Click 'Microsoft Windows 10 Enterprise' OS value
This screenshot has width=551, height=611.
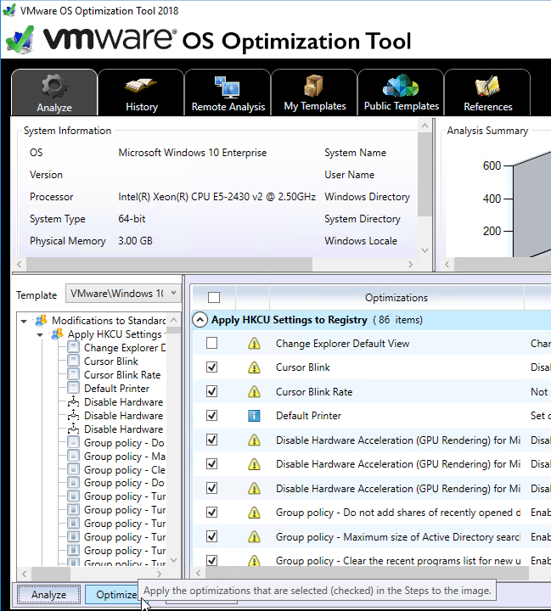pos(192,153)
